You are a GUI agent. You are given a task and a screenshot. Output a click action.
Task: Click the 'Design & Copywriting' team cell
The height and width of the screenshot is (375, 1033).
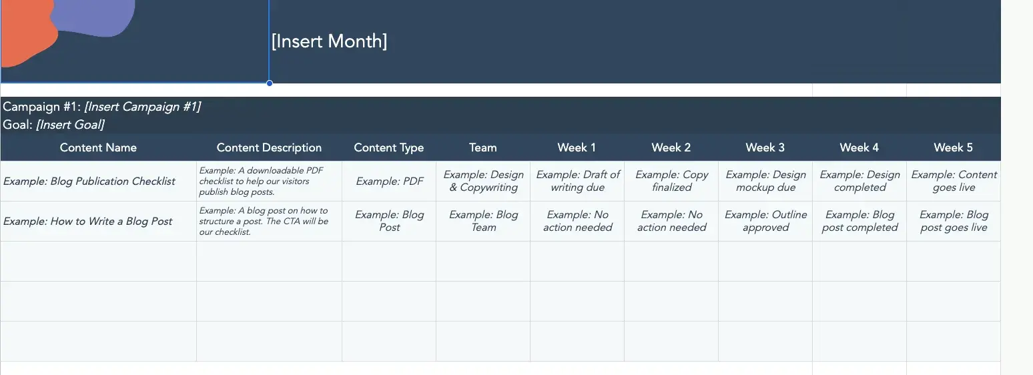[x=483, y=181]
